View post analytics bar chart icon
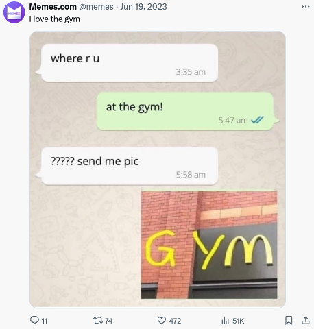This screenshot has height=329, width=314. pyautogui.click(x=225, y=321)
